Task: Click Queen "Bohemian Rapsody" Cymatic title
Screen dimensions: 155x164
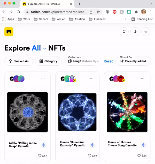Action: click(73, 144)
